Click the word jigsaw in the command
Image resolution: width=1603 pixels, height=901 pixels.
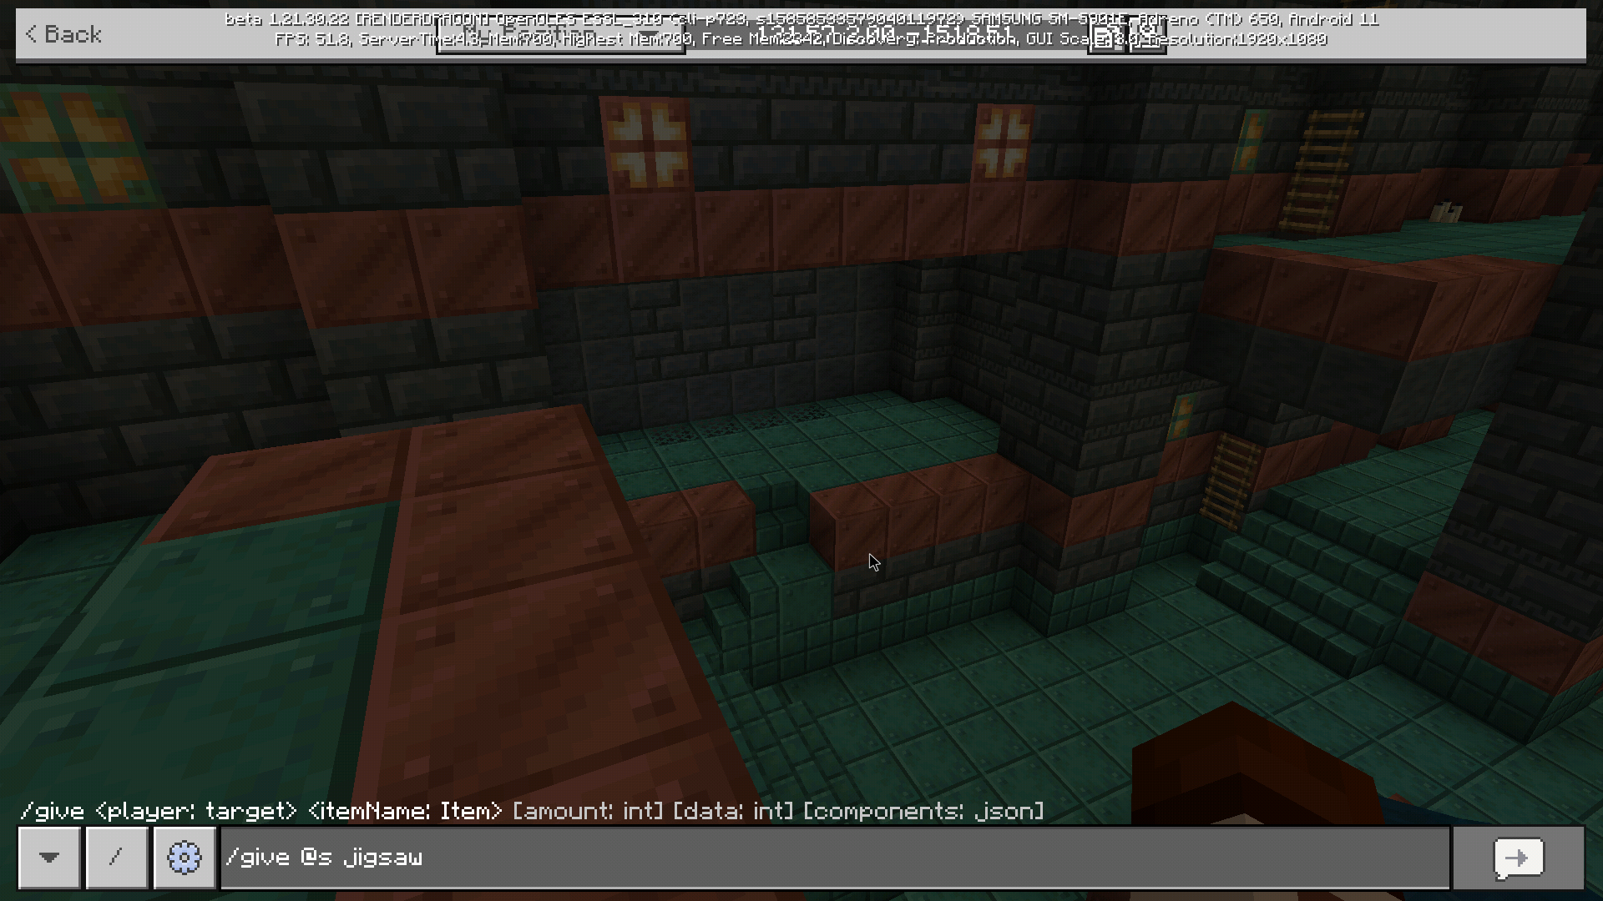coord(383,858)
